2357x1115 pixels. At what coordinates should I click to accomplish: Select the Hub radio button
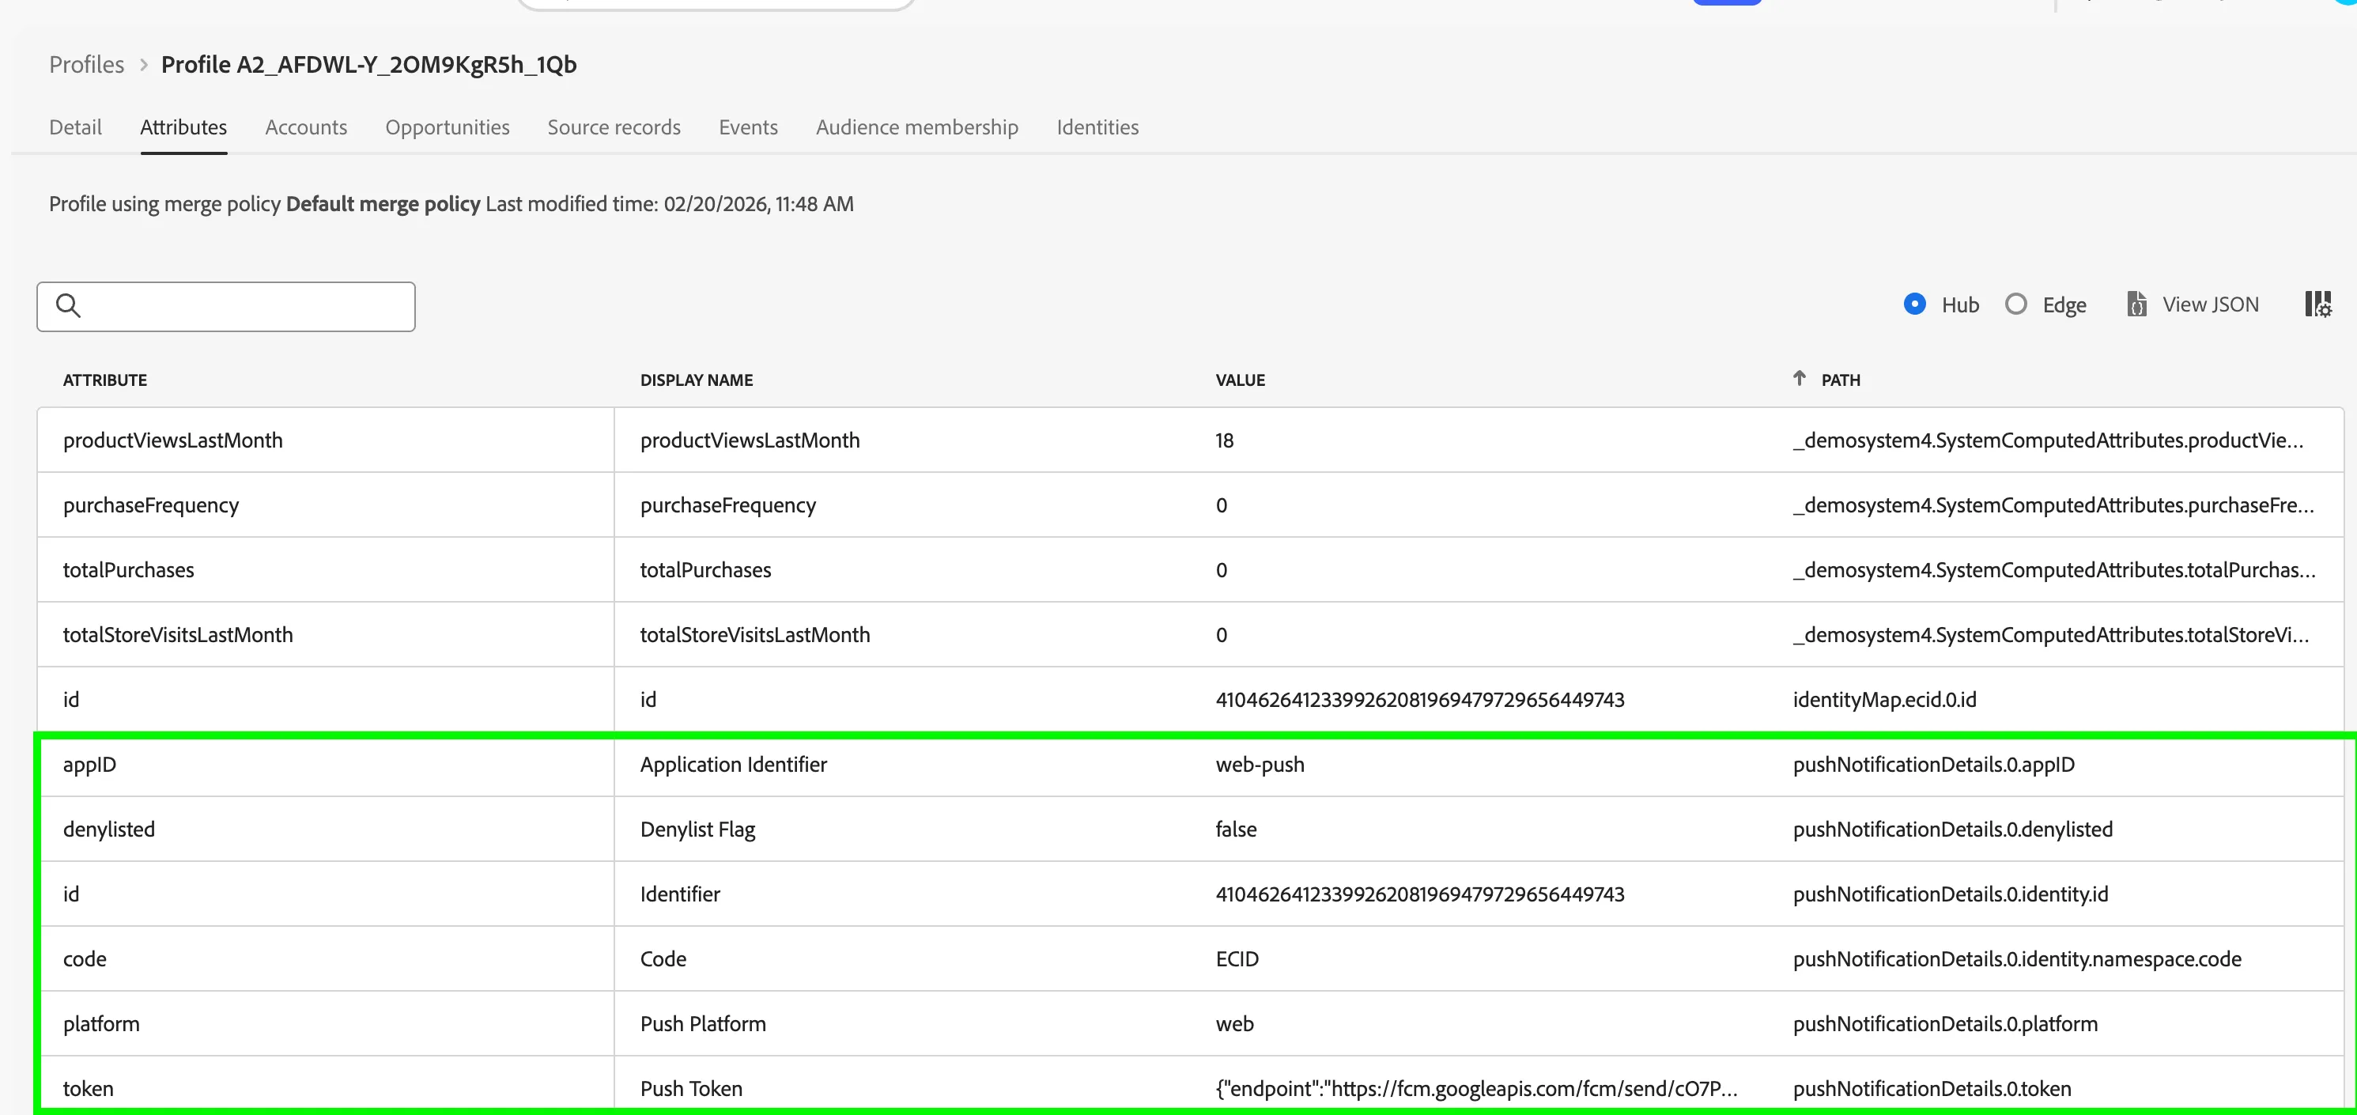coord(1914,304)
